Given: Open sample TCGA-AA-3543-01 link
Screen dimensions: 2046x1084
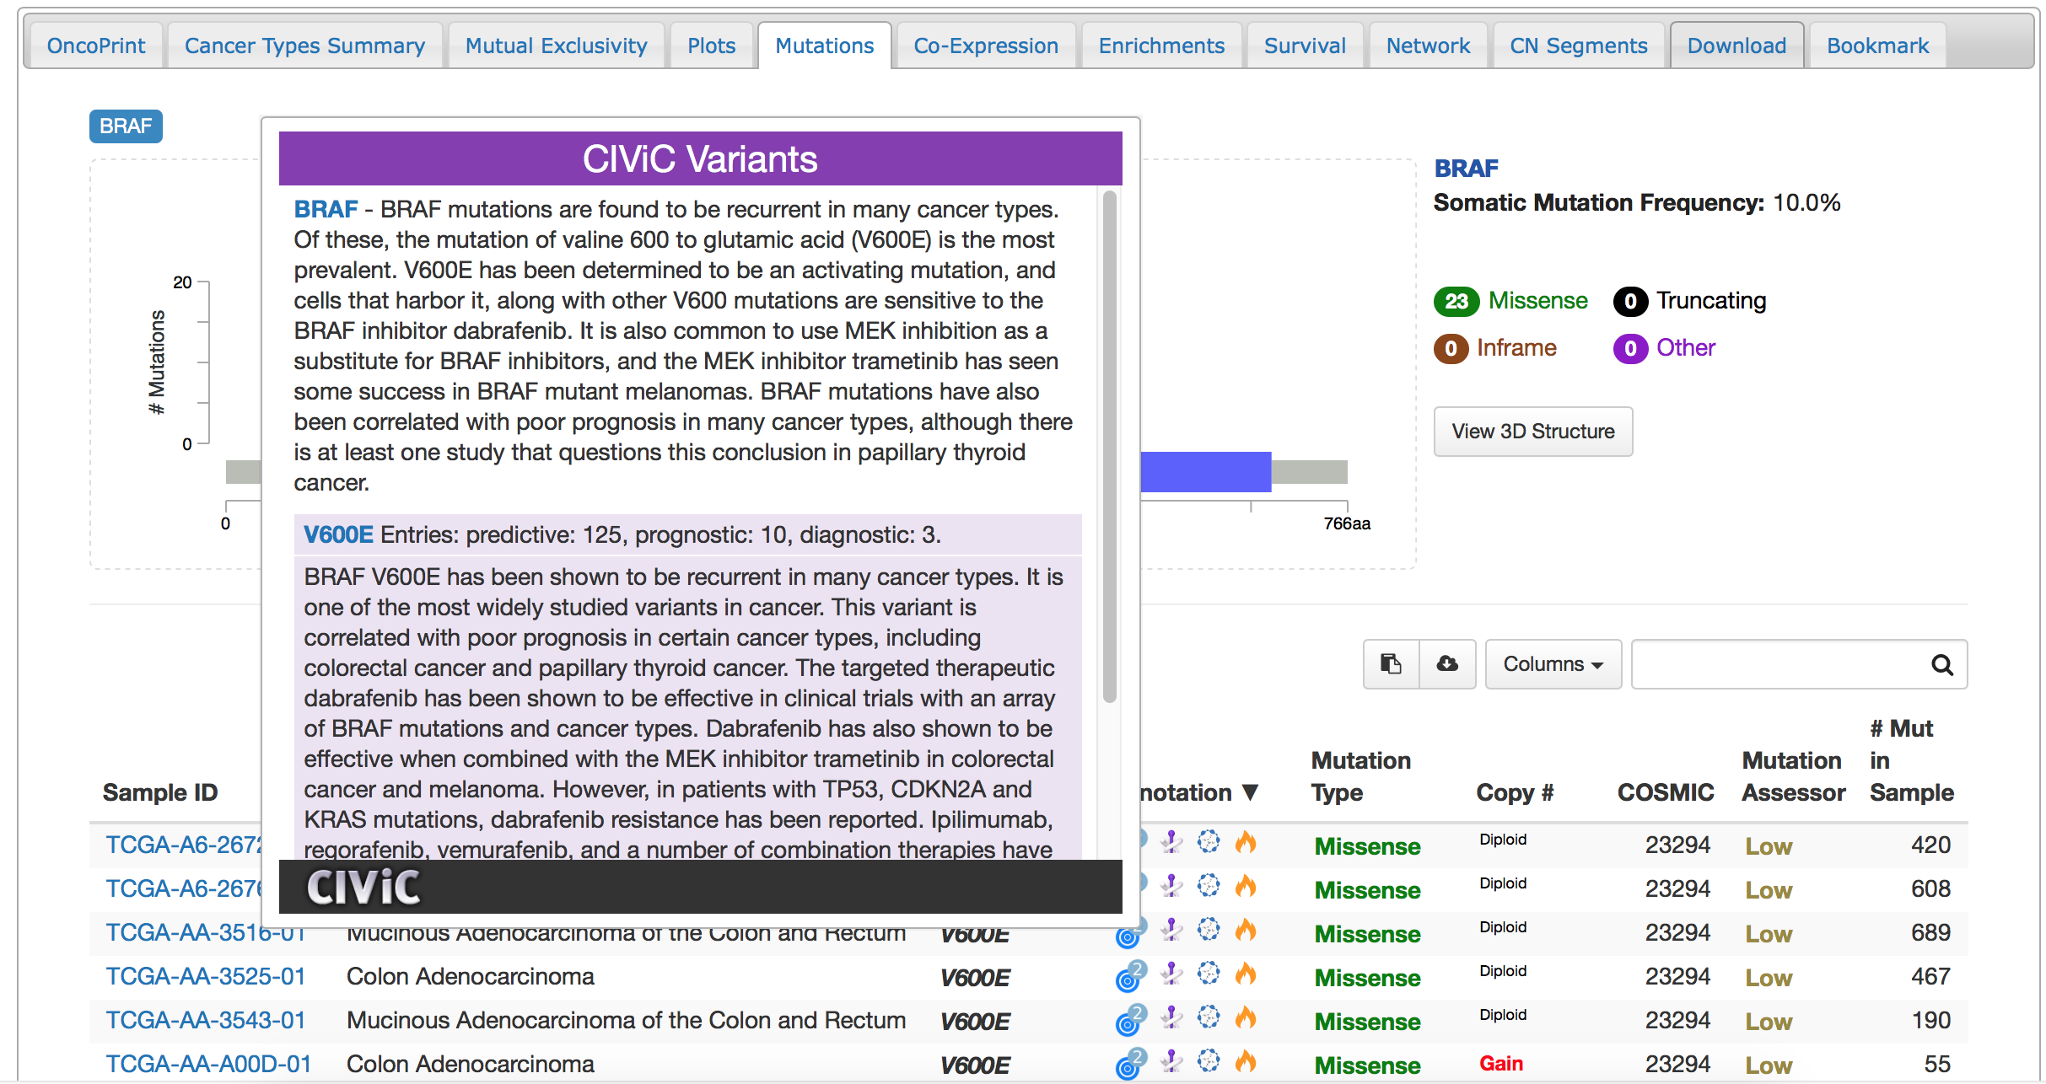Looking at the screenshot, I should point(205,1020).
